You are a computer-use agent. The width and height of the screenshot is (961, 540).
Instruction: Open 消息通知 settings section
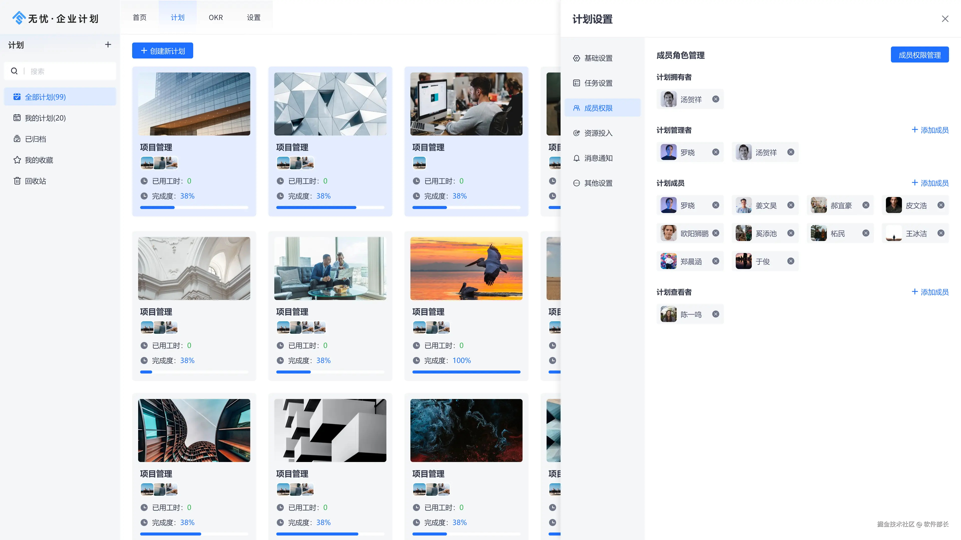point(598,158)
